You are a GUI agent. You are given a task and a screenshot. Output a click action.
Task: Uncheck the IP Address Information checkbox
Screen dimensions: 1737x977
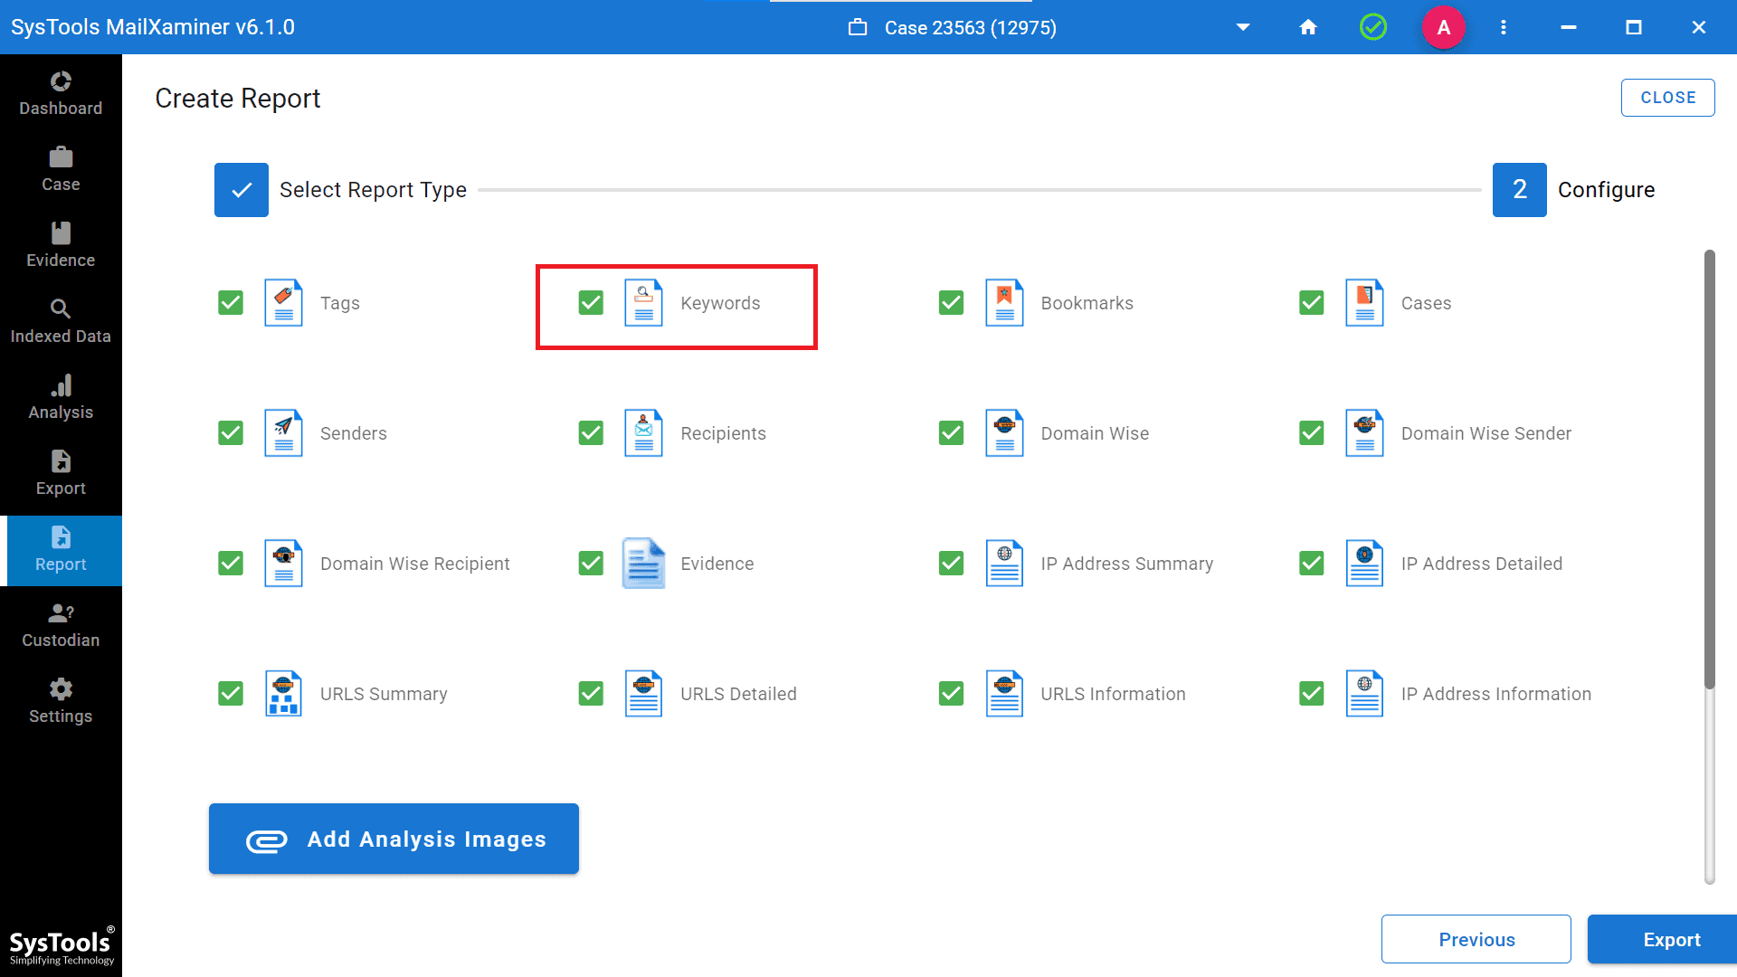click(1311, 693)
